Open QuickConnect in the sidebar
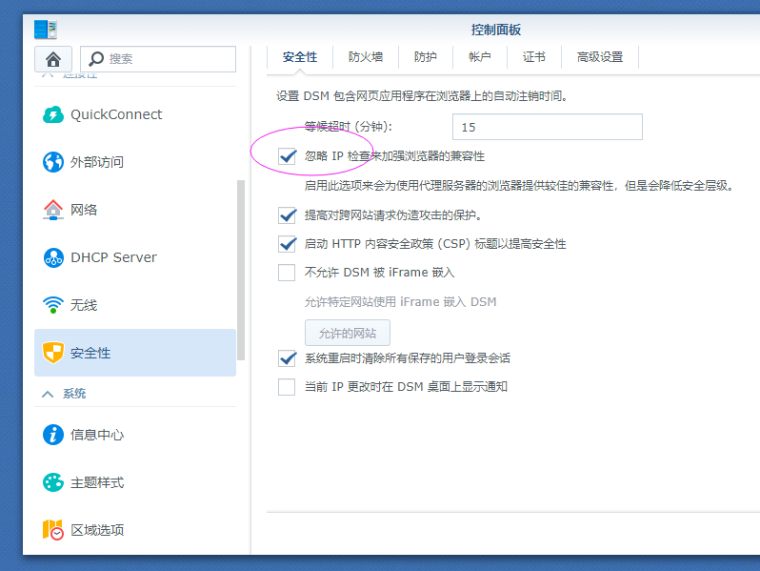760x571 pixels. click(x=135, y=114)
